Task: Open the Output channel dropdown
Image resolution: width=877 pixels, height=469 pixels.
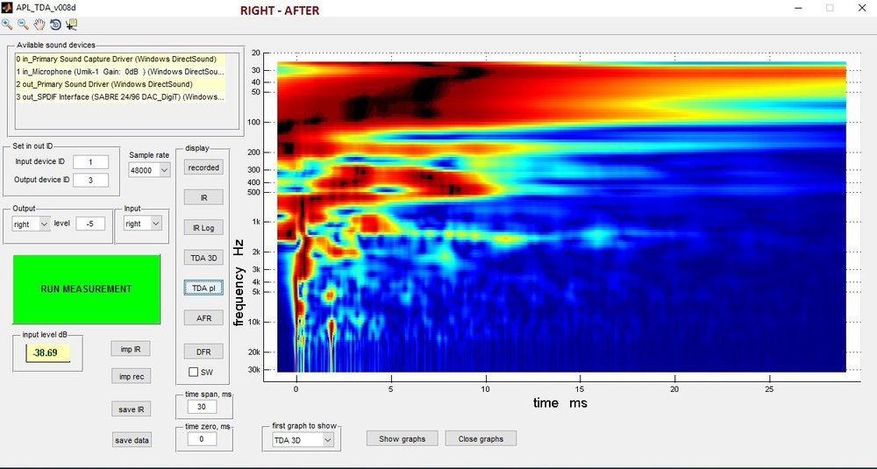Action: coord(32,224)
